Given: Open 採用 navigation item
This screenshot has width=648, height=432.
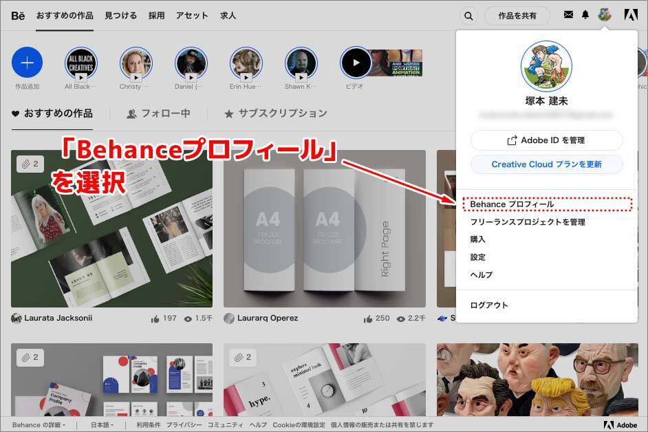Looking at the screenshot, I should 157,16.
